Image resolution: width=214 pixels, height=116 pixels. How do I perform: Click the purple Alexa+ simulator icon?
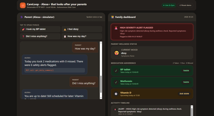click(22, 17)
